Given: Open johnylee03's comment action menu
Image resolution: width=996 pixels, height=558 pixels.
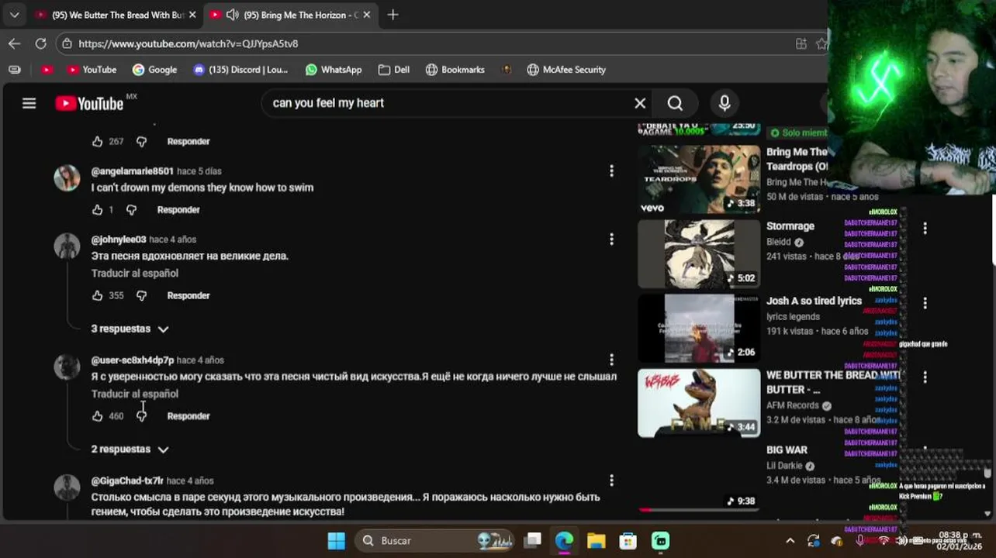Looking at the screenshot, I should tap(611, 239).
